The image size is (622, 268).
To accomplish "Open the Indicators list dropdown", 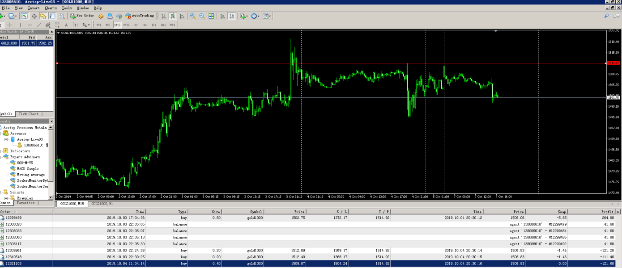I will point(244,16).
